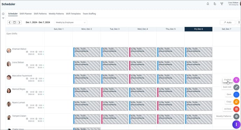
Task: Click Khamari Balozi's avatar
Action: (9, 50)
